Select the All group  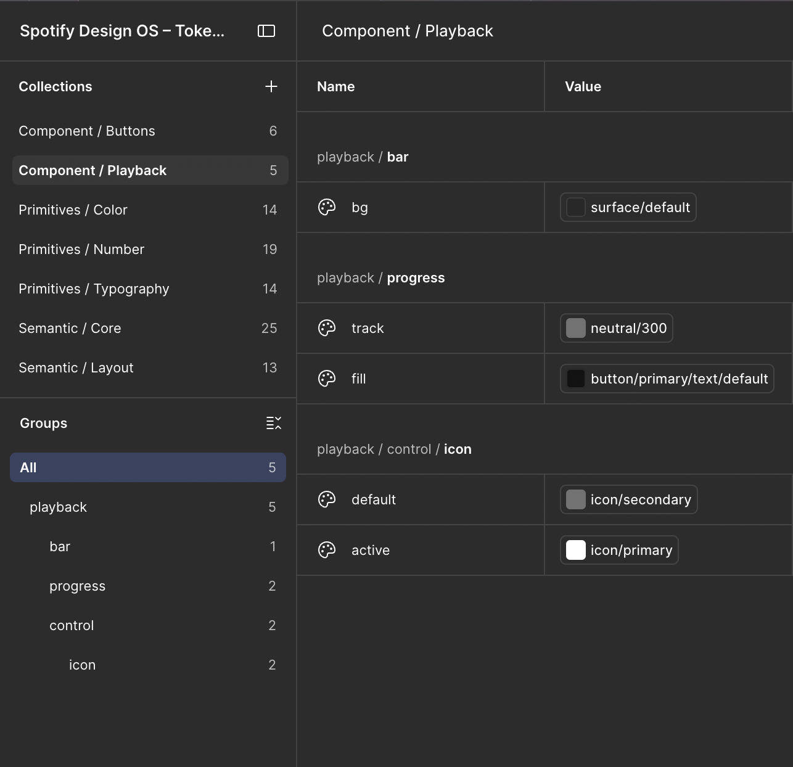[x=148, y=467]
